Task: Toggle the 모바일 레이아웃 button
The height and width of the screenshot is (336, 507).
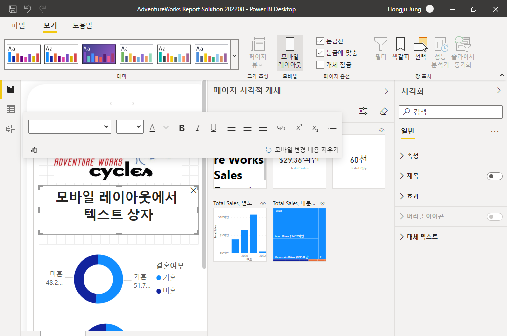Action: pos(290,53)
